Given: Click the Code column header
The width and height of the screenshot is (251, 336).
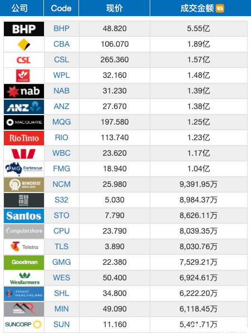Looking at the screenshot, I should point(61,8).
